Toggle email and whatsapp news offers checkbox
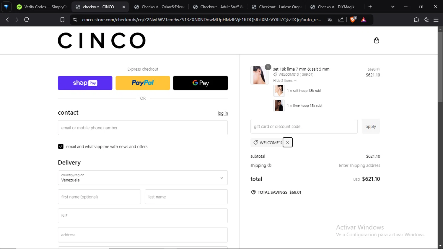The image size is (443, 249). click(61, 147)
